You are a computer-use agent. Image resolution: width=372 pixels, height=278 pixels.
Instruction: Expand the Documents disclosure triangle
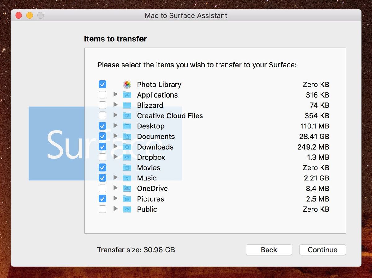coord(116,136)
